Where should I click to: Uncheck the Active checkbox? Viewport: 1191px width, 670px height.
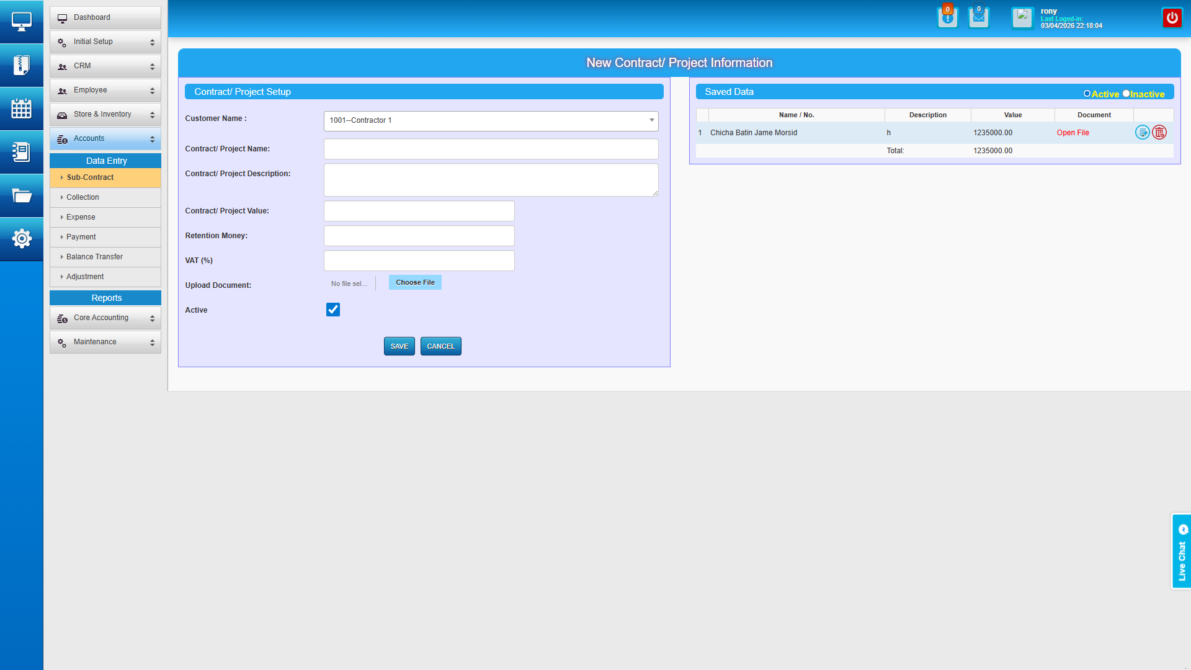(x=333, y=310)
